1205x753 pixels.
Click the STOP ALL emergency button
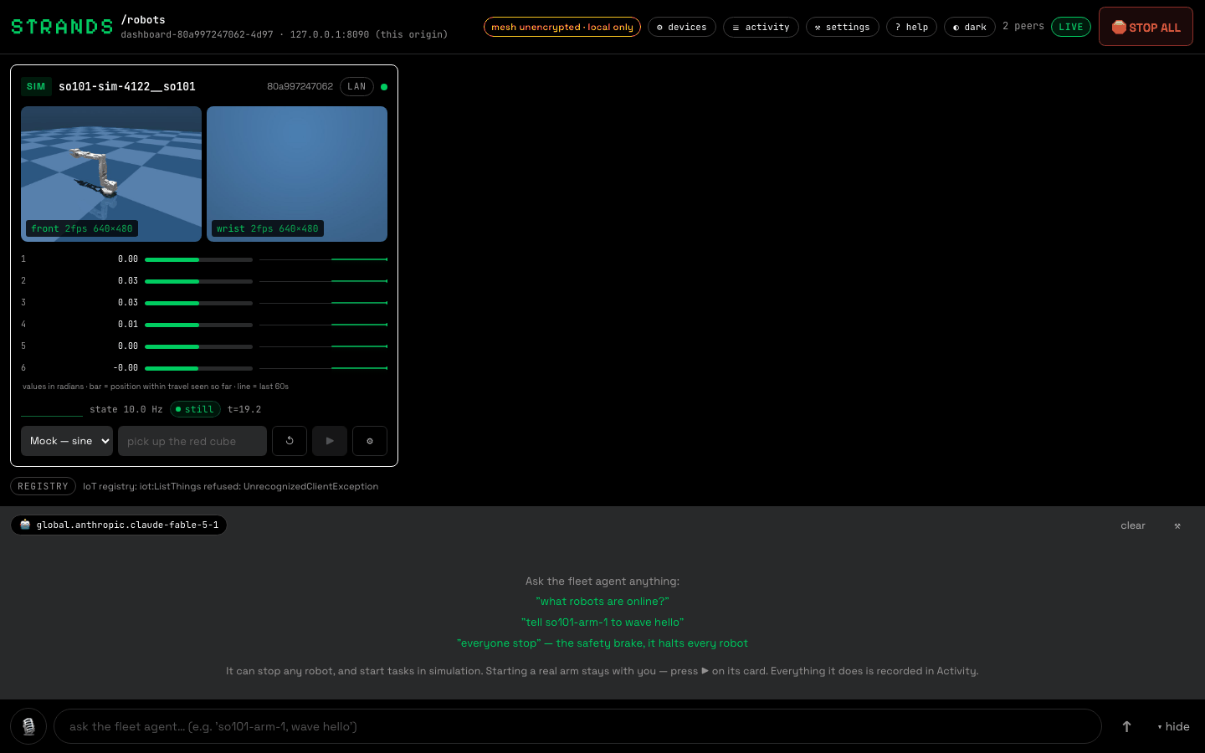click(1146, 27)
